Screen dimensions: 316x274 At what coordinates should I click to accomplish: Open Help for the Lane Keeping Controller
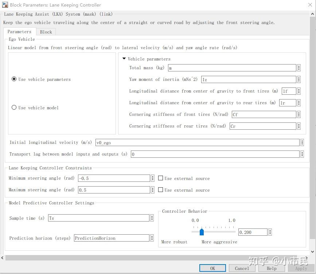[272, 268]
